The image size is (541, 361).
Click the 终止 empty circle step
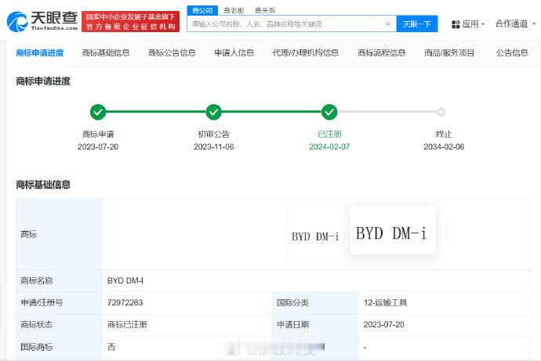pyautogui.click(x=441, y=112)
